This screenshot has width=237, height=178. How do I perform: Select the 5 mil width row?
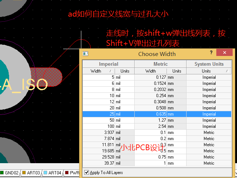pos(157,77)
